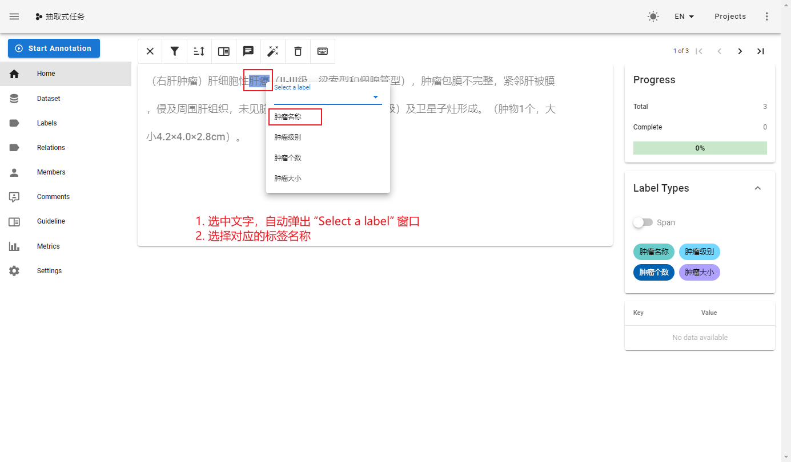
Task: Open the project Settings page
Action: pyautogui.click(x=66, y=271)
